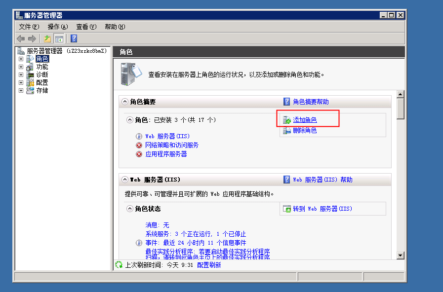The width and height of the screenshot is (443, 292).
Task: Click the 添加角色 link
Action: click(x=305, y=120)
